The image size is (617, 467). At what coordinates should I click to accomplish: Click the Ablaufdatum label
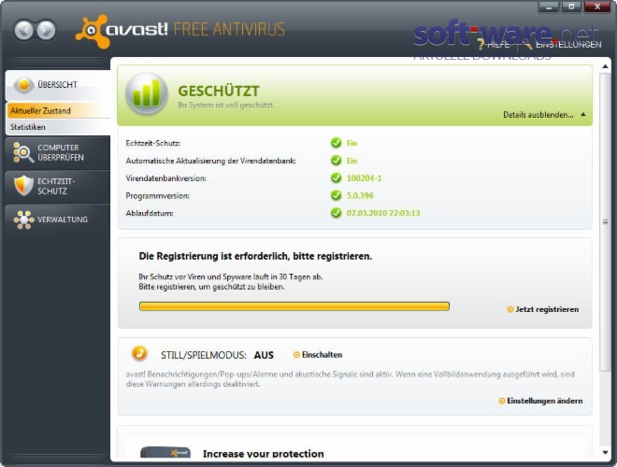point(150,213)
